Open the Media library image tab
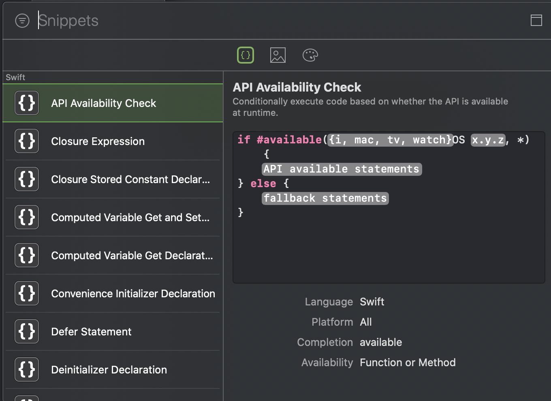551x401 pixels. pos(278,55)
